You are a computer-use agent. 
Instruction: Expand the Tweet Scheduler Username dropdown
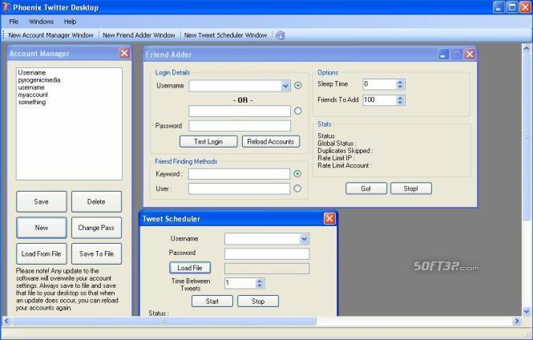tap(304, 239)
